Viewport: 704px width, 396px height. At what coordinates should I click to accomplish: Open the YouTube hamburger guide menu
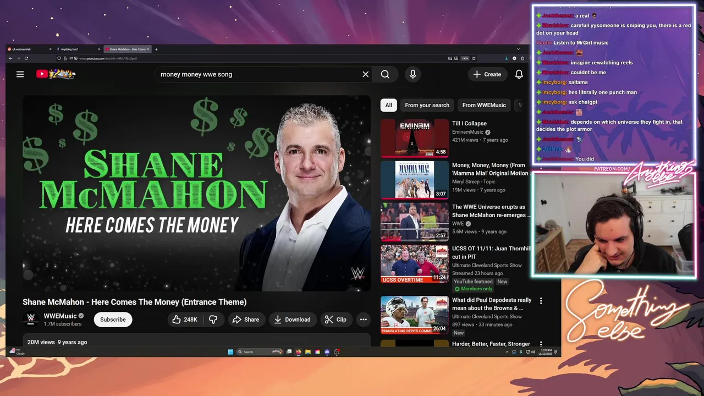tap(20, 74)
